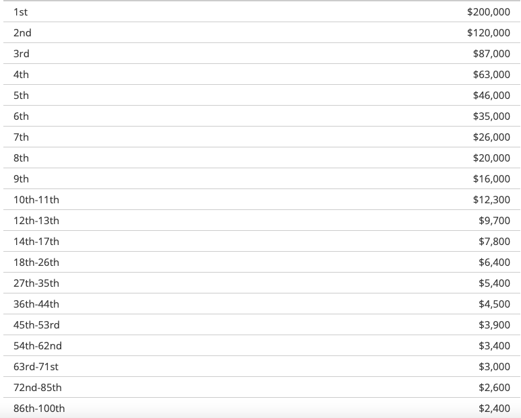
Task: Click the 27th-35th place range label
Action: (x=36, y=283)
